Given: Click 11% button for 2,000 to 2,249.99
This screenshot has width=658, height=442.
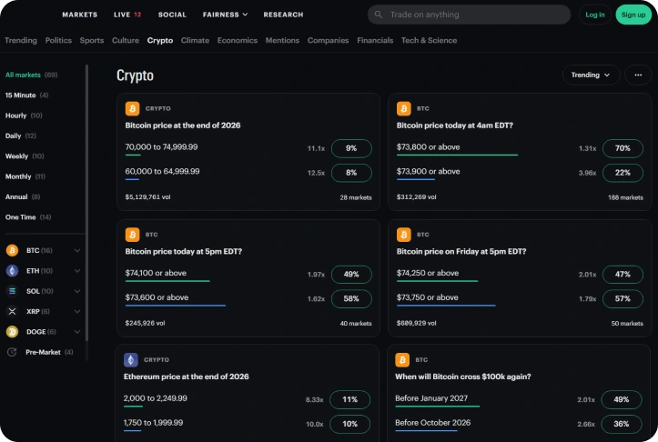Looking at the screenshot, I should (x=349, y=399).
